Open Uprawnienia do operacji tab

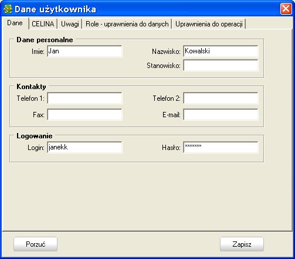tap(209, 24)
